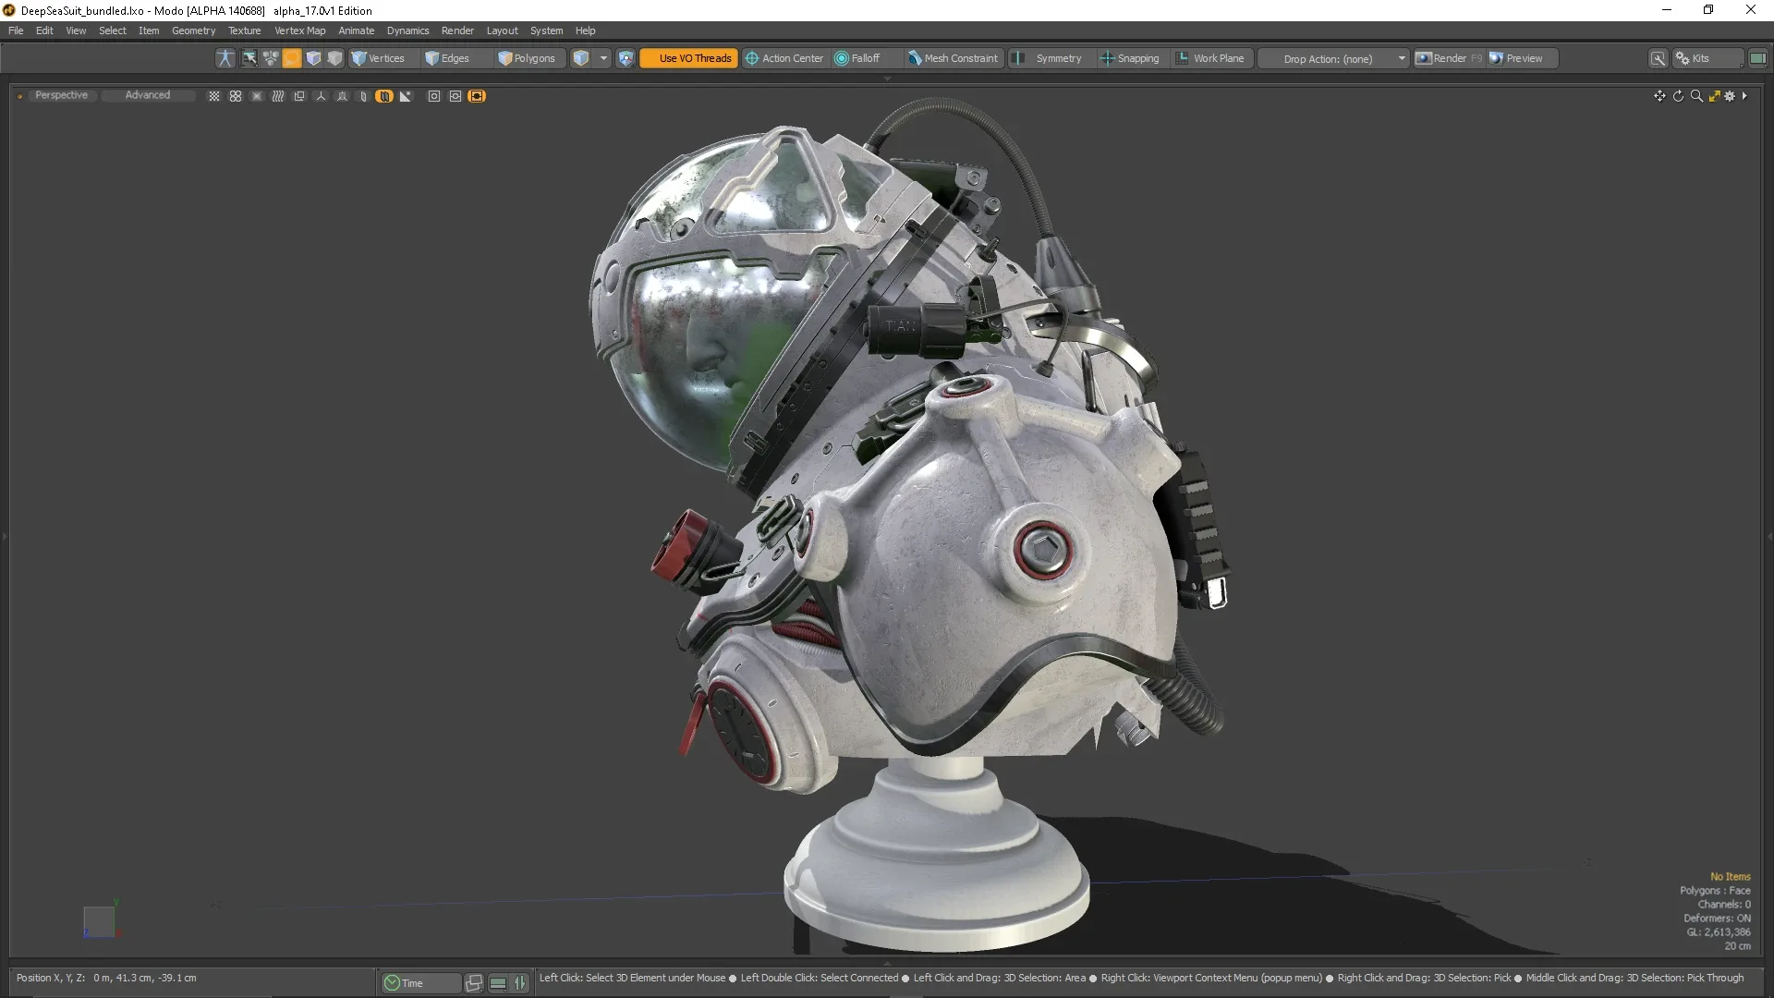Viewport: 1774px width, 998px height.
Task: Open the Dynamics menu
Action: [407, 30]
